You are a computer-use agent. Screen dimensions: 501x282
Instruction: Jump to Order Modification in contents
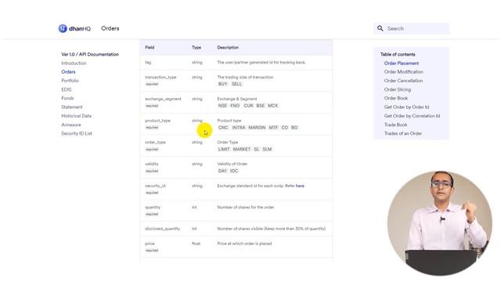pos(404,72)
